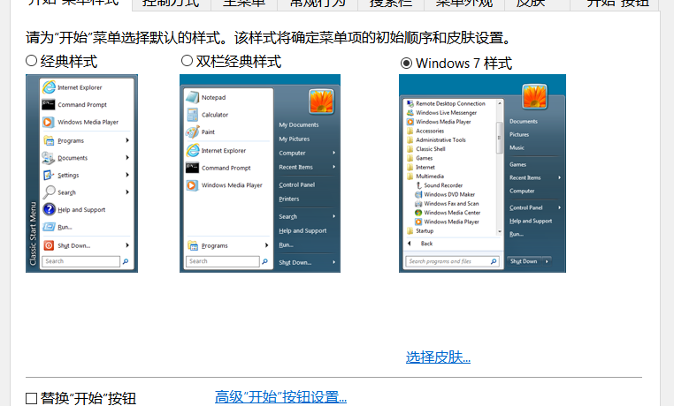674x406 pixels.
Task: Select the 经典样式 radio button
Action: [31, 61]
